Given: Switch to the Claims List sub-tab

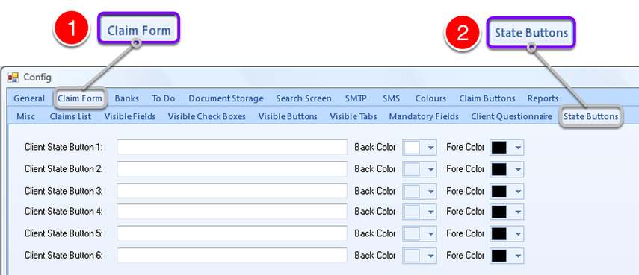Looking at the screenshot, I should pyautogui.click(x=70, y=116).
